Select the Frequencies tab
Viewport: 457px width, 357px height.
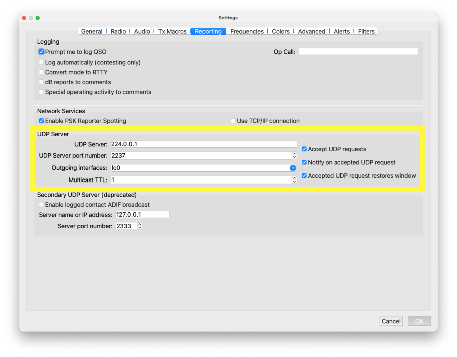point(247,31)
